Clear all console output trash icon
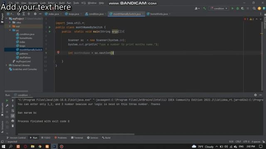Image resolution: width=266 pixels, height=149 pixels. pyautogui.click(x=13, y=126)
